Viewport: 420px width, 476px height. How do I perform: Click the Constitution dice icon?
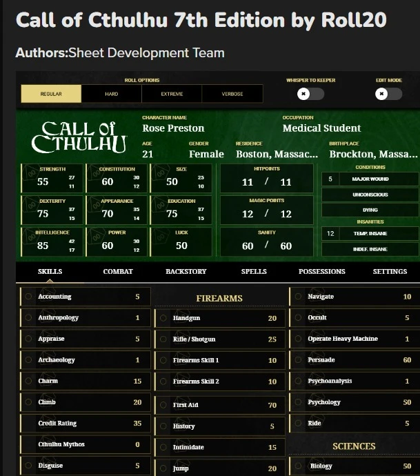[x=96, y=172]
